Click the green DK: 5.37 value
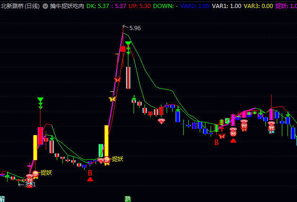 tap(98, 6)
